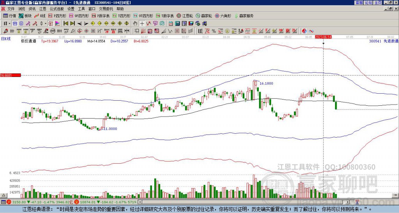Click the black left arrow icon
The width and height of the screenshot is (399, 213).
[x=79, y=24]
